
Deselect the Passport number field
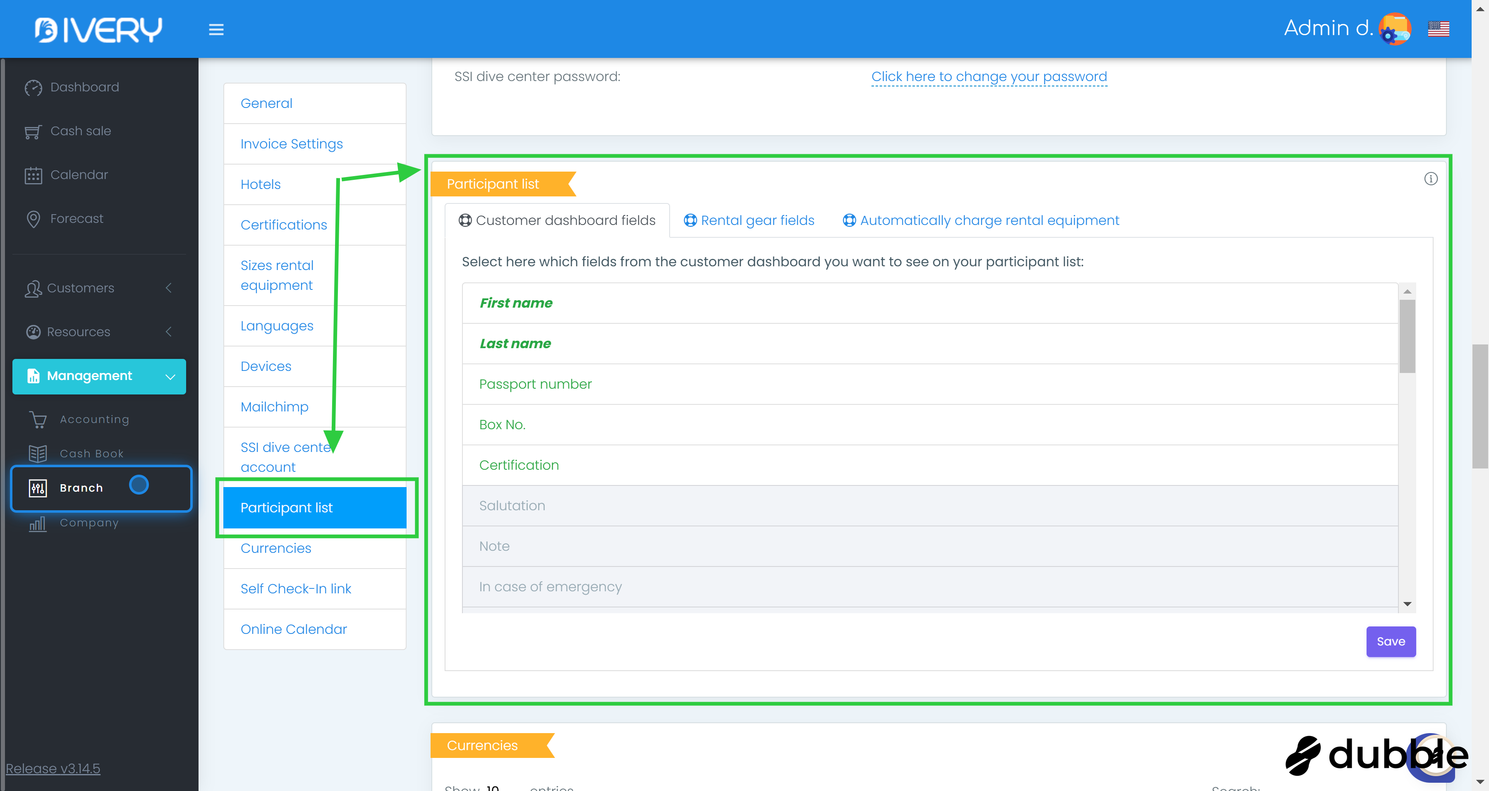pos(535,384)
